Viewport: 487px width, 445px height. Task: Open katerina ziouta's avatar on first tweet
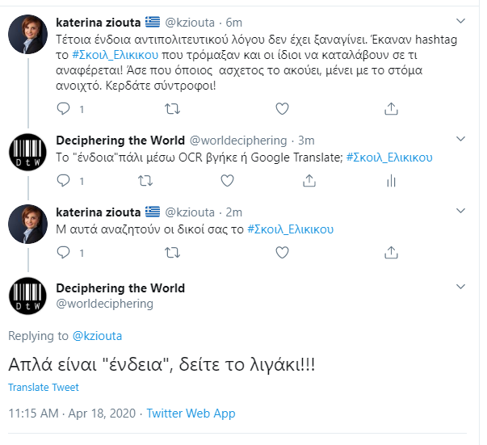pos(27,35)
